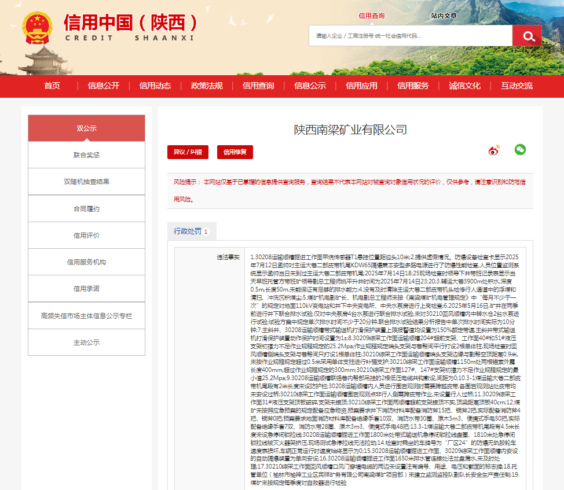Select 主动公示 in the sidebar

[87, 342]
